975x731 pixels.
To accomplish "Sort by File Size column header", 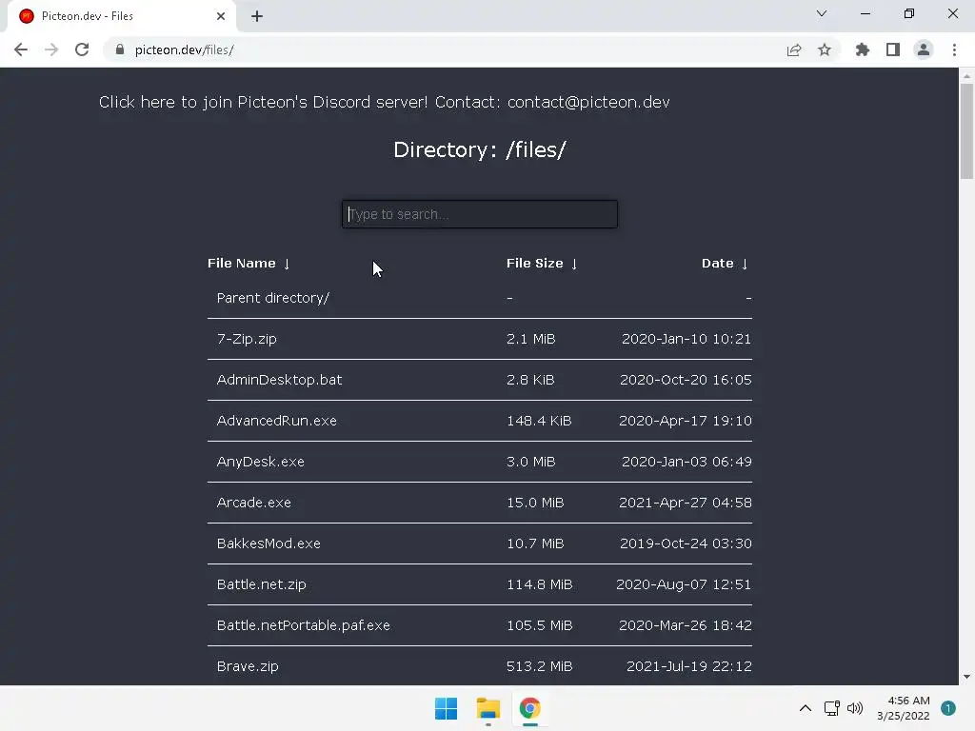I will [542, 264].
